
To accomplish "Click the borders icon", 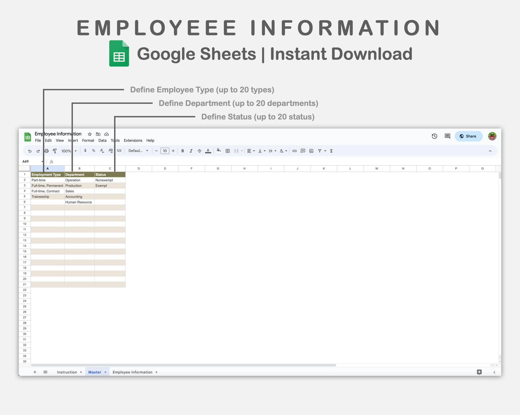I will [227, 151].
